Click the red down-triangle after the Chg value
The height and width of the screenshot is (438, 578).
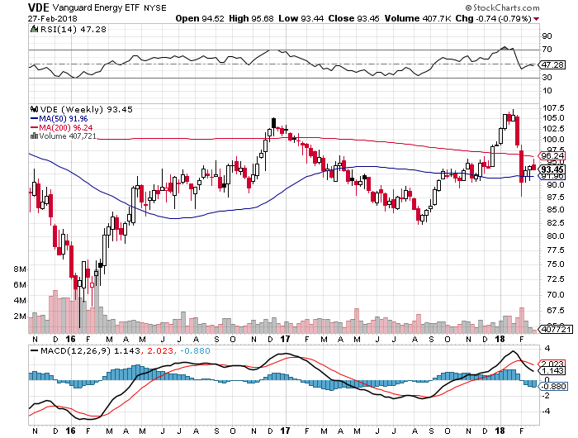pos(536,19)
